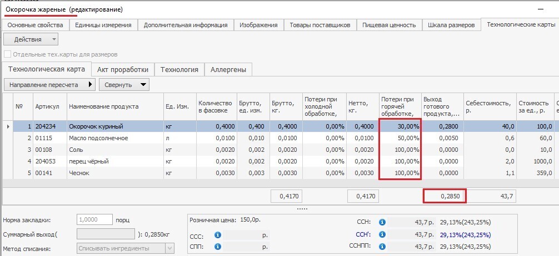
Task: Click the info icon next to ССНПП
Action: click(x=382, y=247)
